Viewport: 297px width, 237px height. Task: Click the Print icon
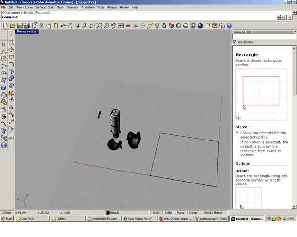coord(27,26)
